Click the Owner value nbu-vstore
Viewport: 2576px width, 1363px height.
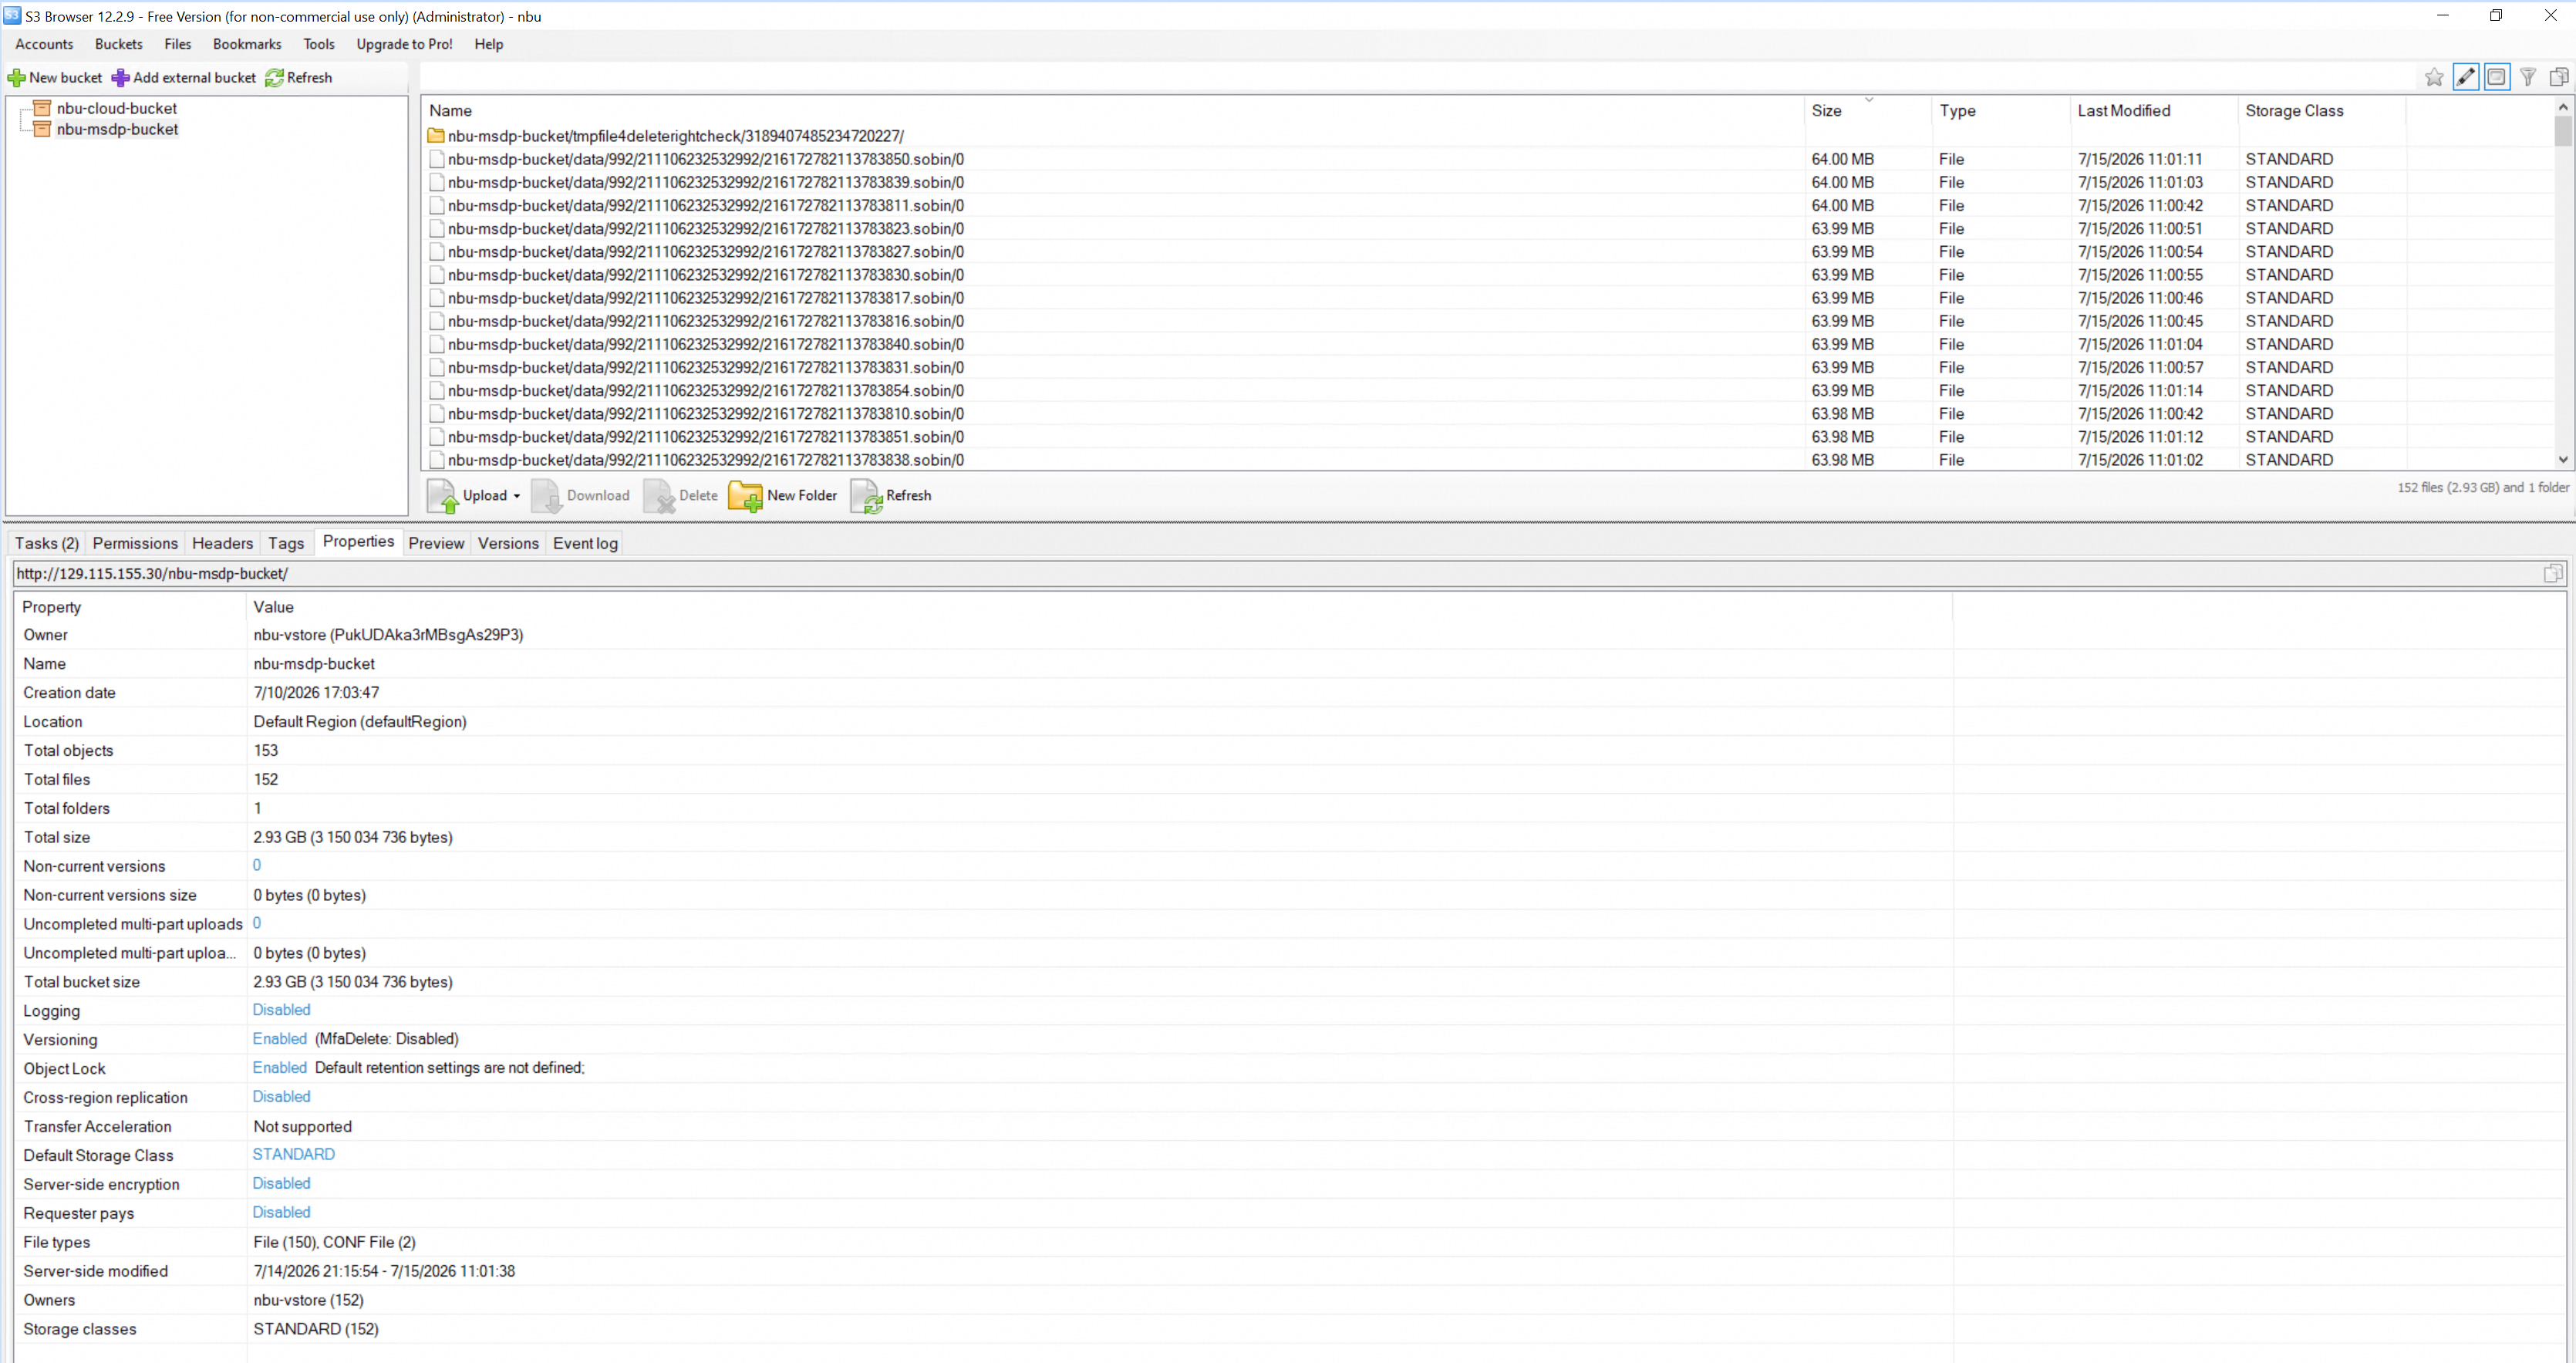[388, 635]
